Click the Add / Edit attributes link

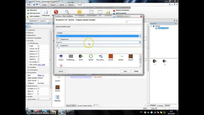[x=41, y=65]
